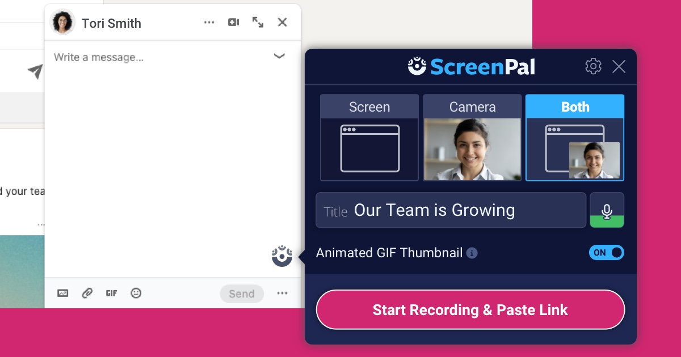Click ScreenPal icon in message box

click(x=282, y=256)
